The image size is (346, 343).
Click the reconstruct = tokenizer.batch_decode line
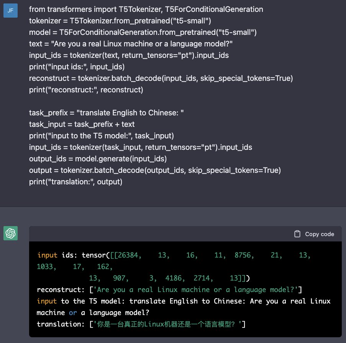click(161, 78)
